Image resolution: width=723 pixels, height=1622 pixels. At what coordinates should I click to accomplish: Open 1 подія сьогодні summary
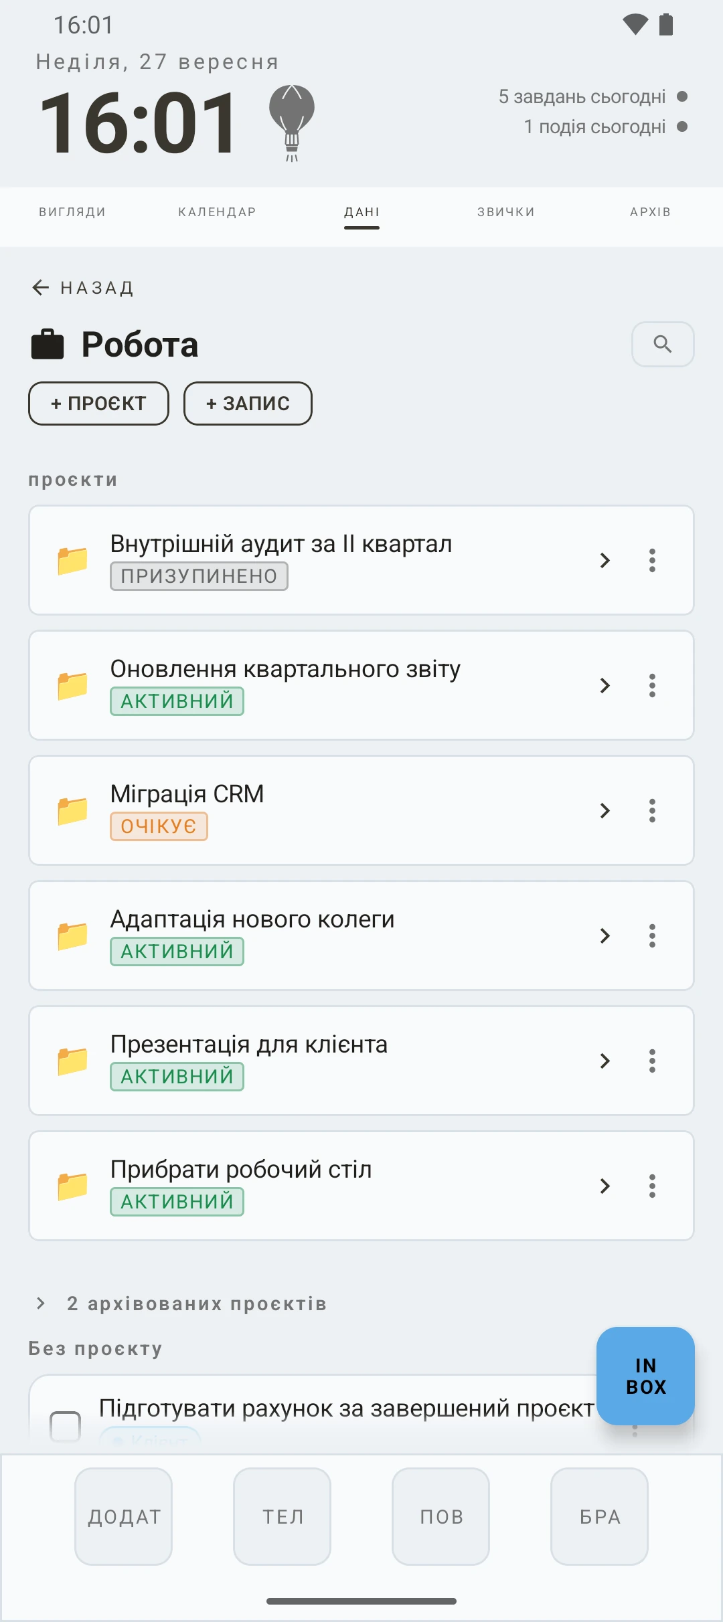tap(605, 126)
